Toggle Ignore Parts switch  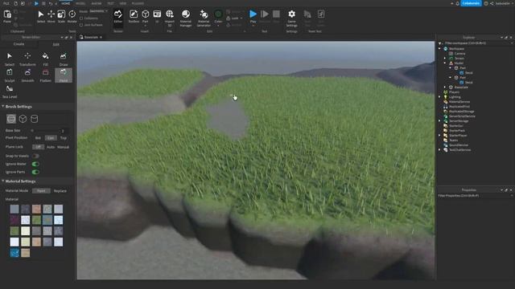click(x=35, y=172)
